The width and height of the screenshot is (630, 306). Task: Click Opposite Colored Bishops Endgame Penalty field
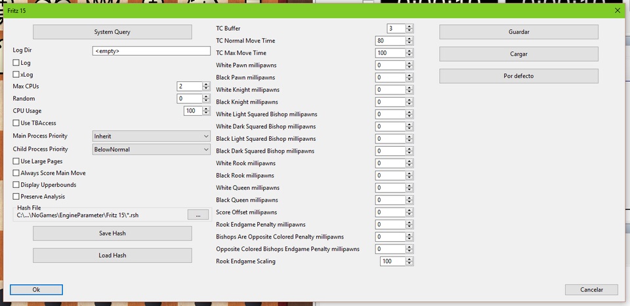390,249
